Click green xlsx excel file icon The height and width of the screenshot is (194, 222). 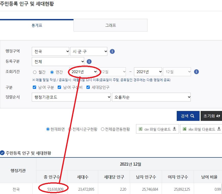point(184,129)
